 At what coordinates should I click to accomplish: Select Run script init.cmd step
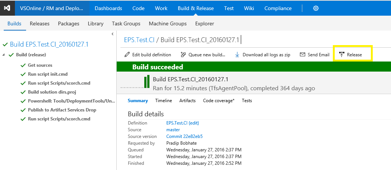click(48, 74)
